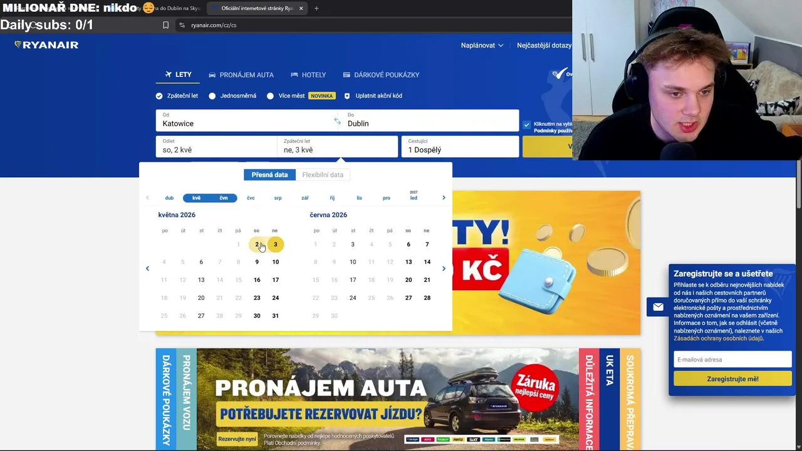Click Uplatnit akční kód link
Image resolution: width=802 pixels, height=451 pixels.
[378, 96]
